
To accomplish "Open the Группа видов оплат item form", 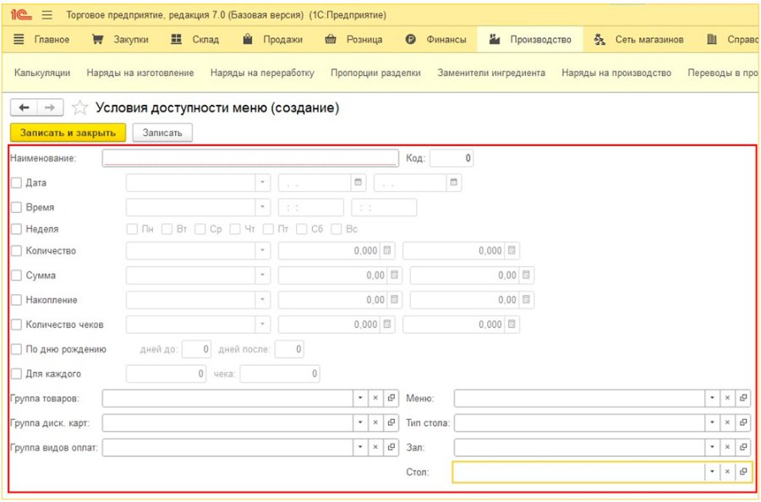I will [x=391, y=447].
